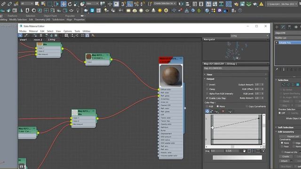The width and height of the screenshot is (301, 169).
Task: Select Off under Preview Selection
Action: (x=280, y=113)
